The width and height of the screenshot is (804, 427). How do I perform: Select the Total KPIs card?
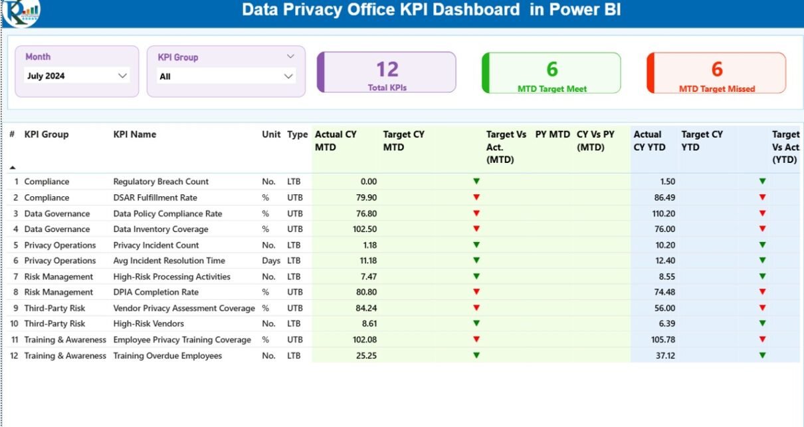tap(387, 72)
